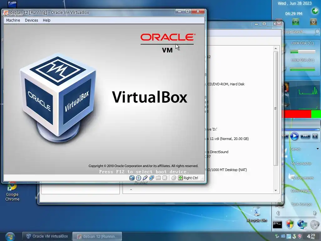
Task: Click the magnifier icon in Google Search gadget
Action: click(317, 32)
